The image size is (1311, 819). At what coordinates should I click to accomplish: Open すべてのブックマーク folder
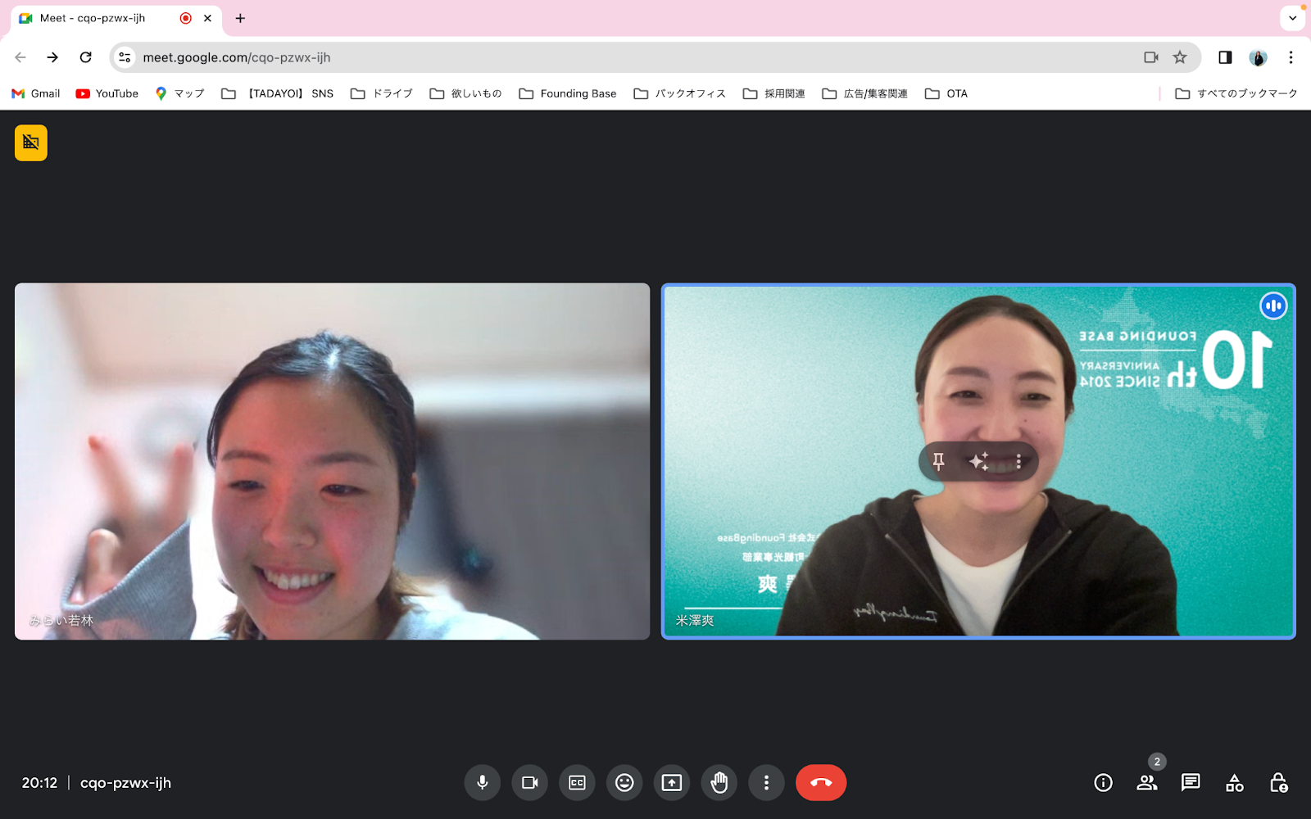pos(1236,93)
